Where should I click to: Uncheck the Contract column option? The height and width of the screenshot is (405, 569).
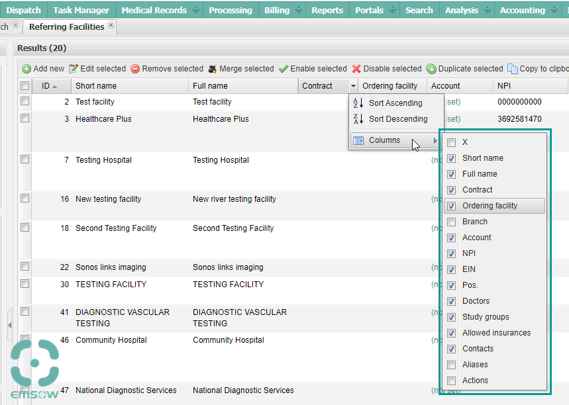click(x=452, y=191)
